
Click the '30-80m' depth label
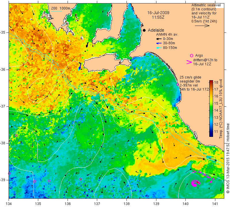(x=169, y=43)
